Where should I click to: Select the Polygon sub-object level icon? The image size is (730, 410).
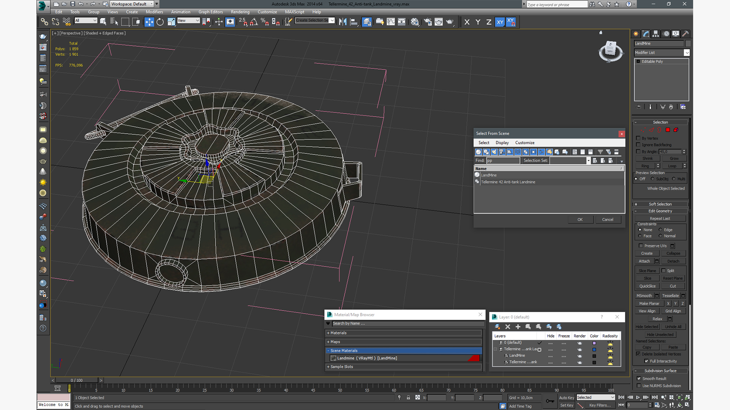[x=668, y=130]
